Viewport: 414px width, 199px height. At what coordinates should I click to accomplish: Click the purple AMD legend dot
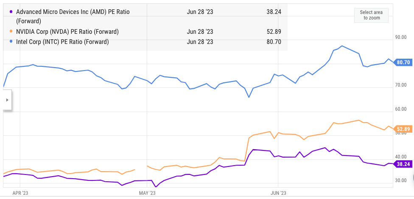[x=11, y=12]
